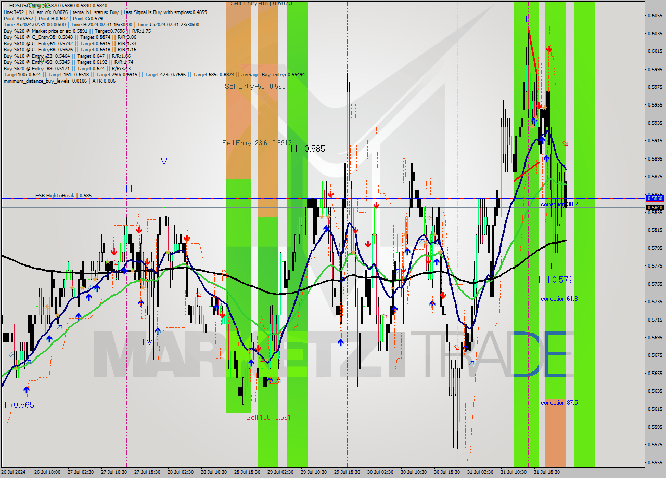Image resolution: width=666 pixels, height=478 pixels.
Task: Click the 'Sell Entry -88 | 0.6073' label
Action: 261,3
